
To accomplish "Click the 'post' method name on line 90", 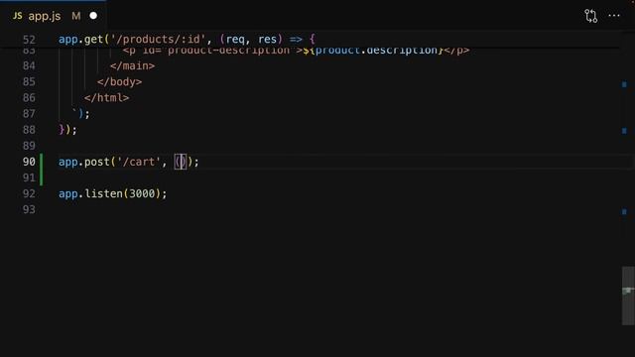I will (x=97, y=162).
